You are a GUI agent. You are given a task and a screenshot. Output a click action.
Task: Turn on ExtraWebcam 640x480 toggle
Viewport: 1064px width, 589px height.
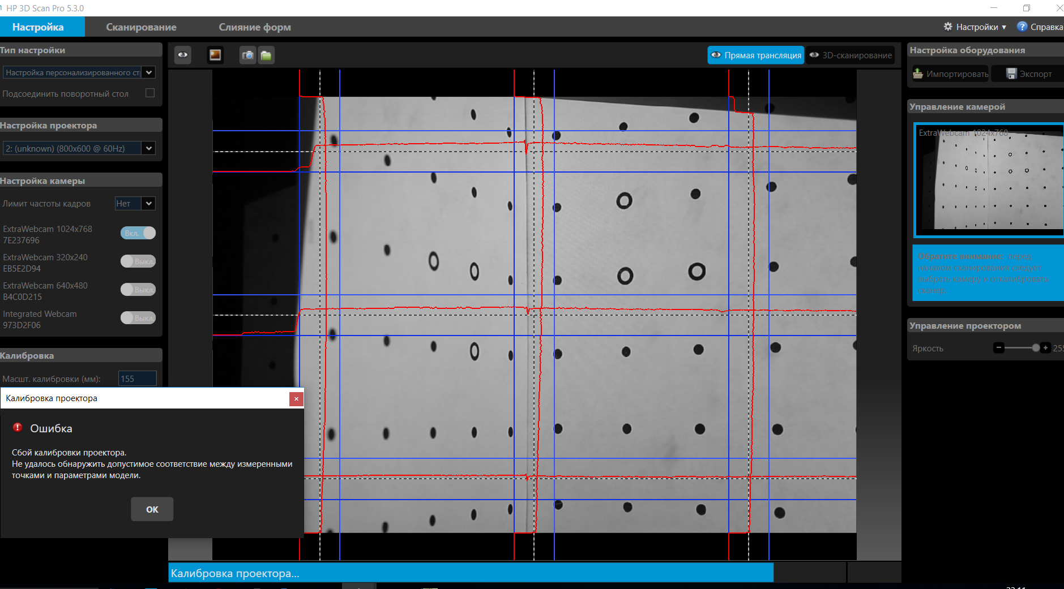(x=138, y=290)
